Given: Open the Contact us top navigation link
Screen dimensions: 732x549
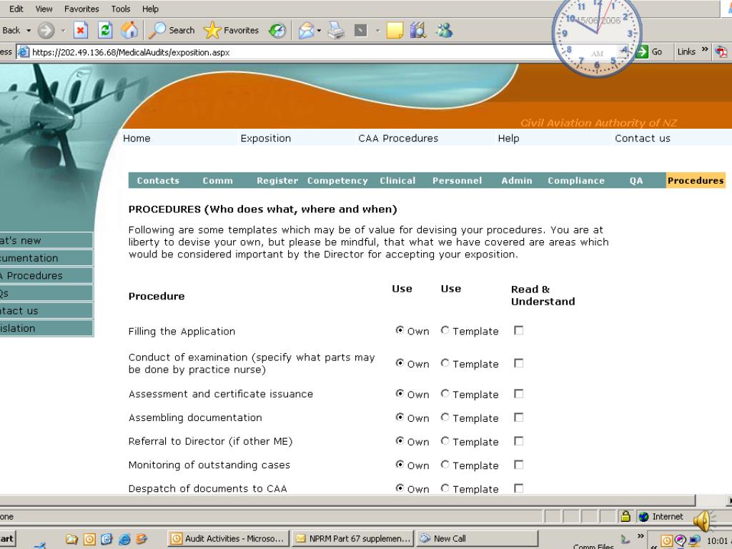Looking at the screenshot, I should pos(643,138).
